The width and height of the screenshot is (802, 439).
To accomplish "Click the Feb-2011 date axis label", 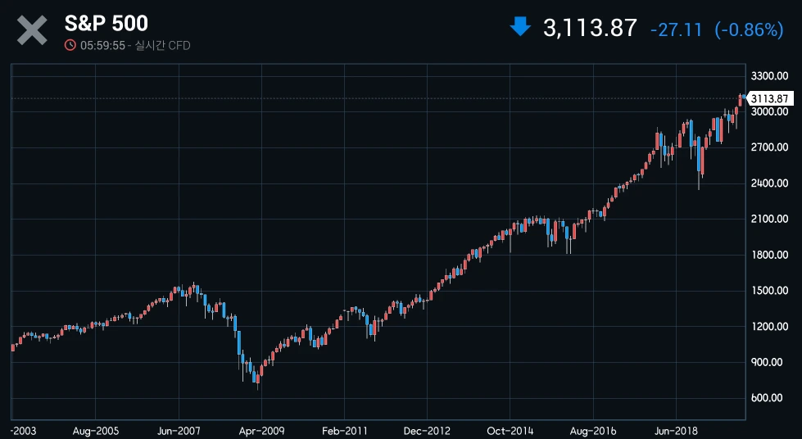I will (x=344, y=431).
